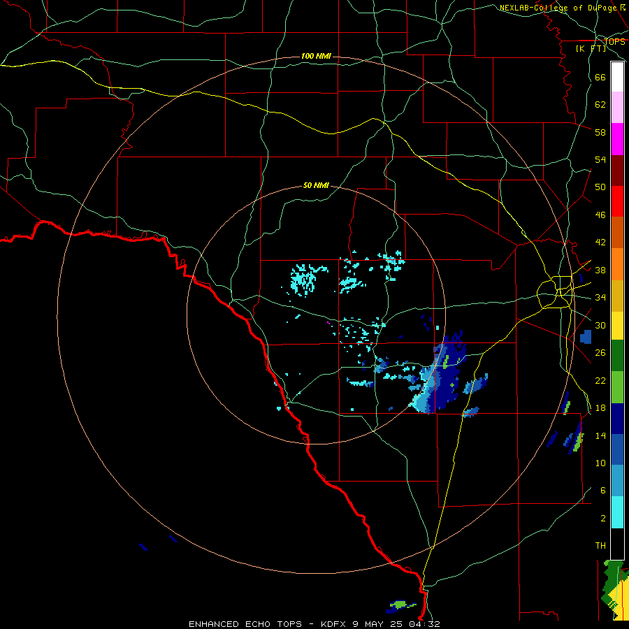Image resolution: width=629 pixels, height=629 pixels.
Task: Click the "100 NMI" range ring label
Action: pyautogui.click(x=316, y=56)
